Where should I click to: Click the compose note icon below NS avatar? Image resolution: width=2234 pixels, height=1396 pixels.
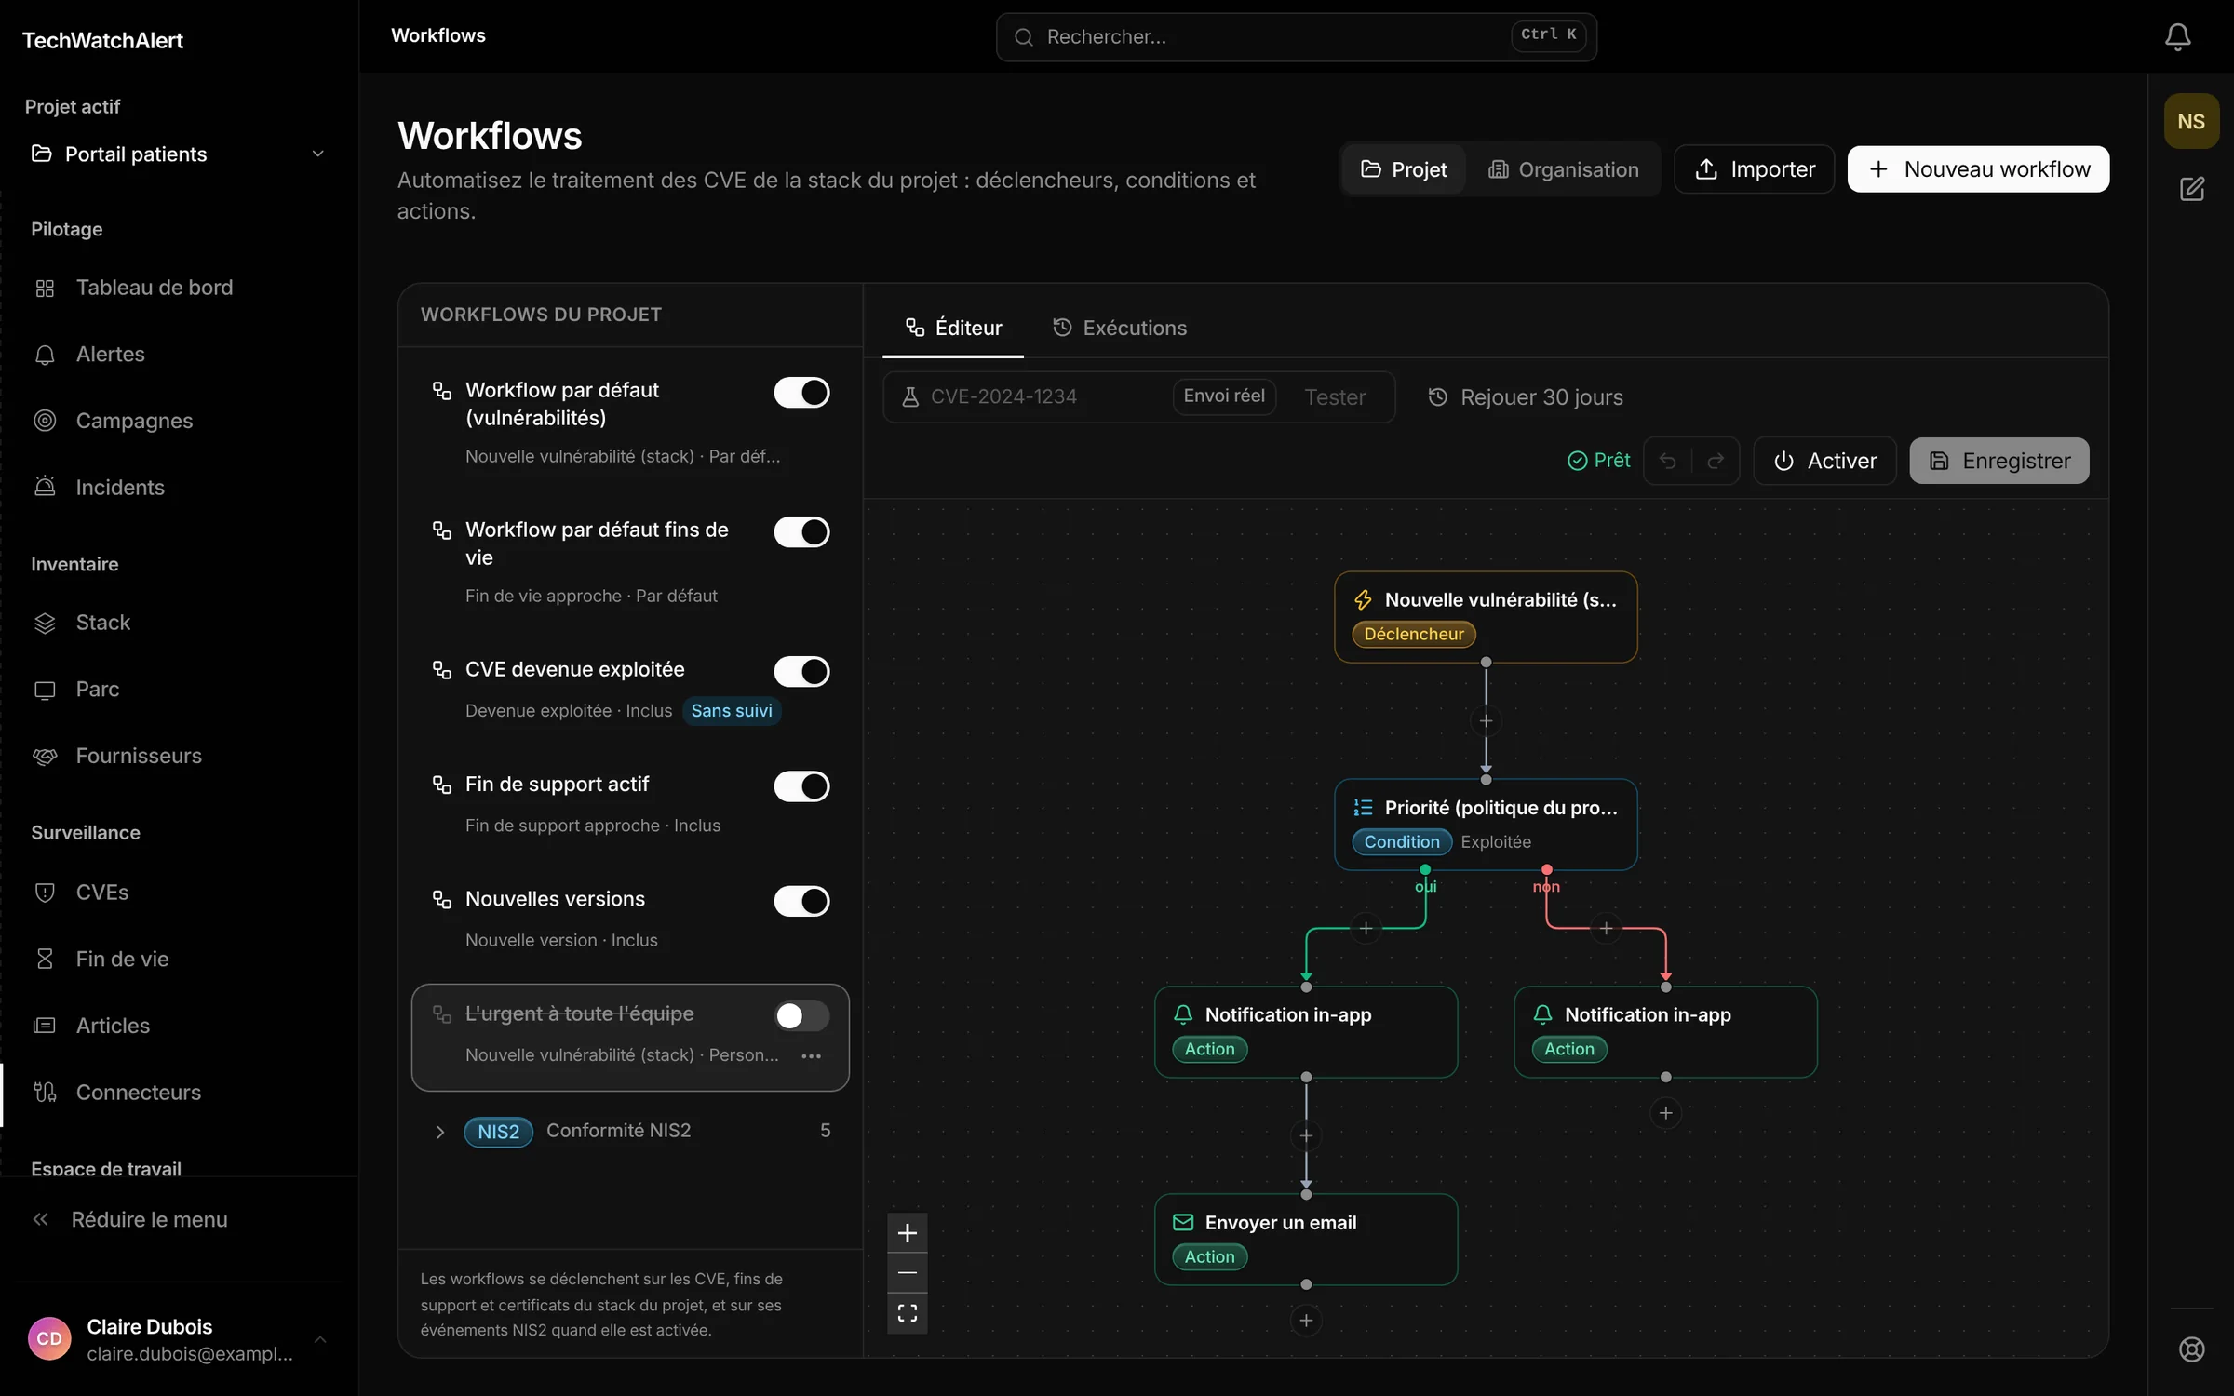(x=2192, y=189)
